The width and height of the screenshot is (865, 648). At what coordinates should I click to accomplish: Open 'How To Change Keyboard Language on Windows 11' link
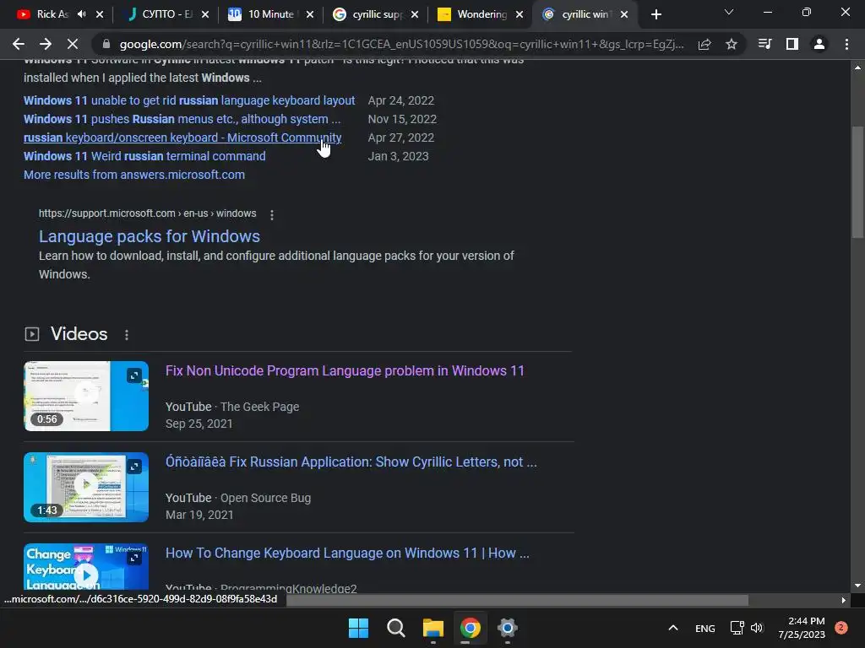pos(347,553)
